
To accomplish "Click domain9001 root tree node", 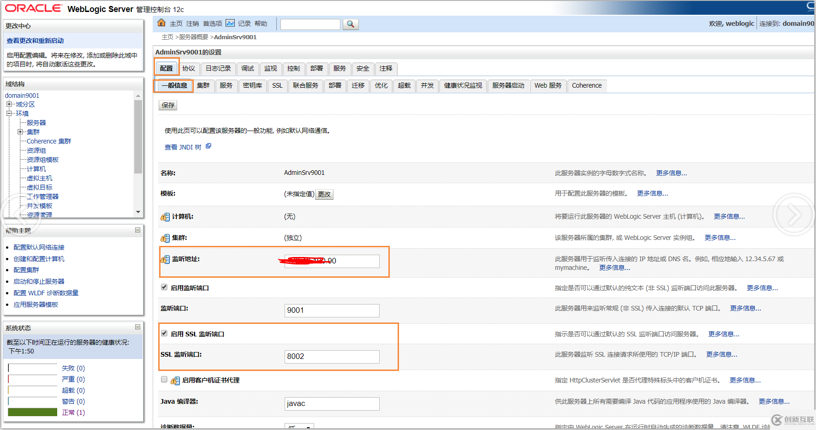I will point(22,96).
